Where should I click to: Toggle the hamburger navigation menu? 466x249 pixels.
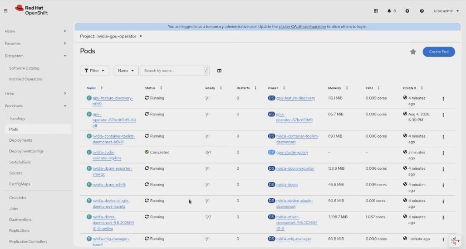pyautogui.click(x=5, y=11)
